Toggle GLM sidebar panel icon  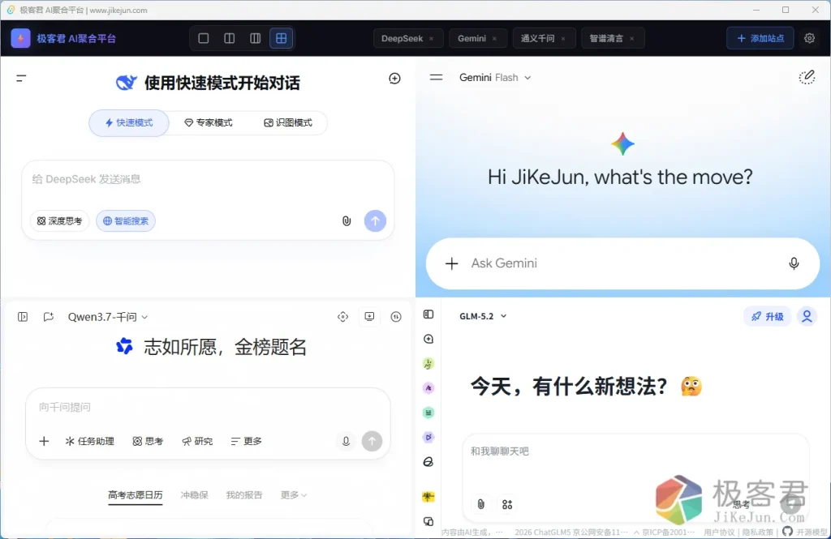tap(428, 314)
